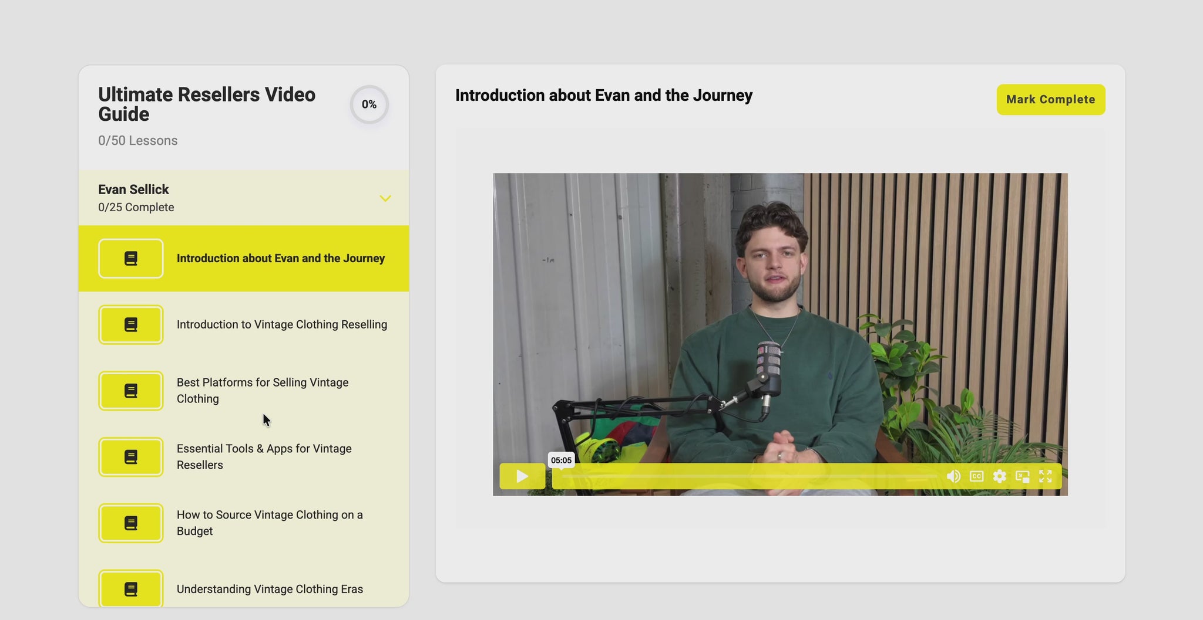Collapse the Evan Sellick section chevron
Viewport: 1203px width, 620px height.
coord(385,198)
